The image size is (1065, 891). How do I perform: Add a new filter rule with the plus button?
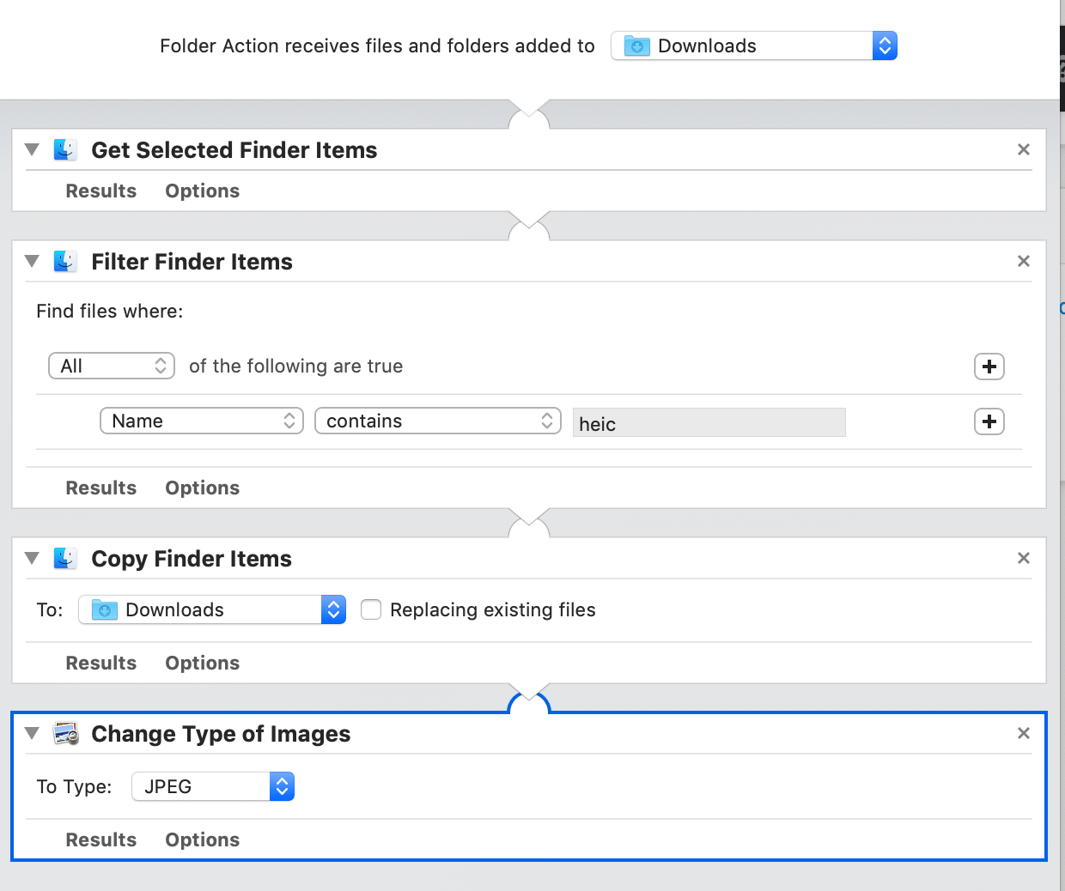tap(989, 367)
